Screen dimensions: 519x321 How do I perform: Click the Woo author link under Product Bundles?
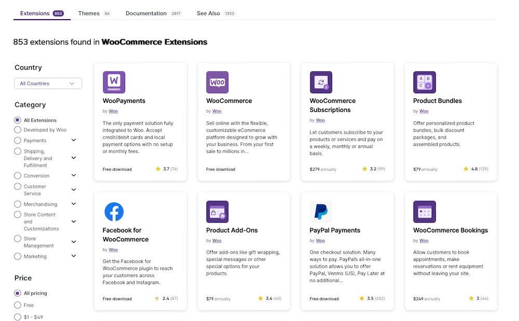pos(424,111)
